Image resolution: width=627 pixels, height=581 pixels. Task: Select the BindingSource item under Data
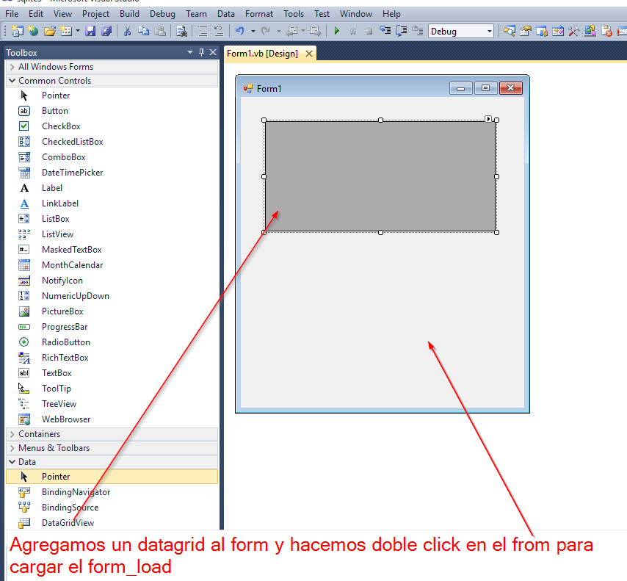(112, 508)
